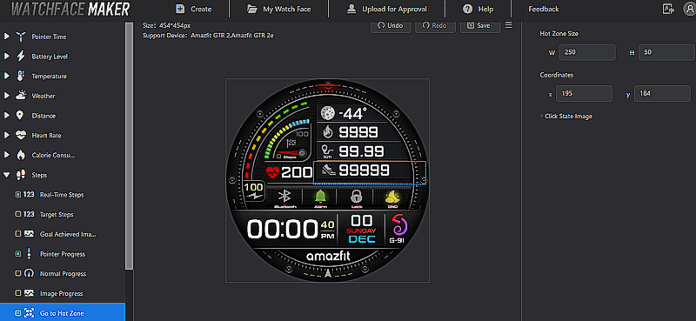Click the red heart icon on watch face
The width and height of the screenshot is (696, 321).
pos(272,172)
